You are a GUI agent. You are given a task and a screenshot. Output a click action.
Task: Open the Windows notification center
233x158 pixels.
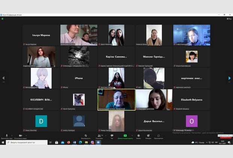[x=229, y=142]
